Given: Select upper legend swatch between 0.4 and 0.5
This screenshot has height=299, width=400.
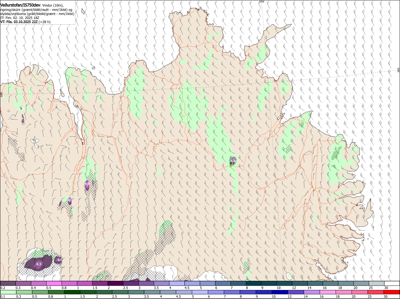Looking at the screenshot, I should [x=38, y=283].
